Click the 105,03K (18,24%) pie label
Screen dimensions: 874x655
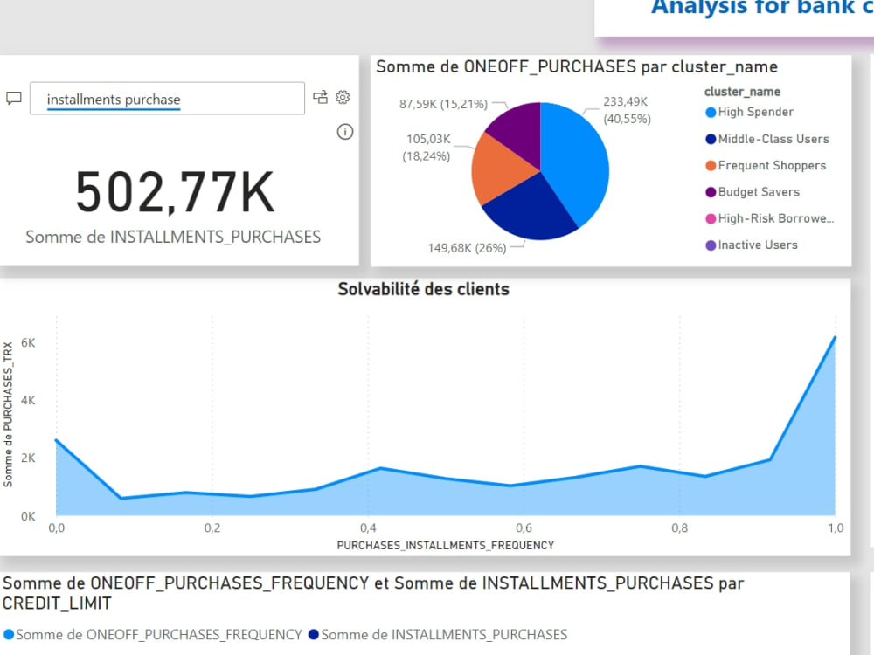(x=427, y=148)
